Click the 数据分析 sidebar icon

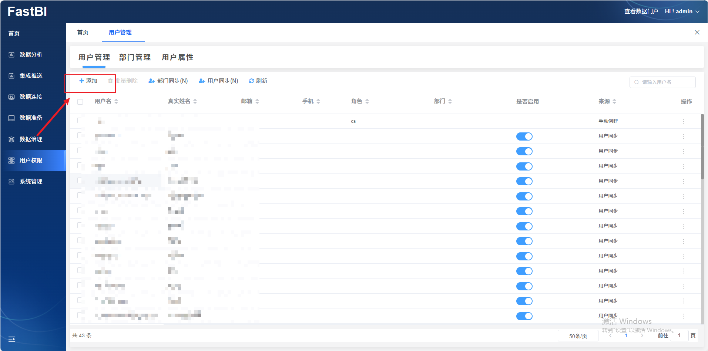(11, 55)
